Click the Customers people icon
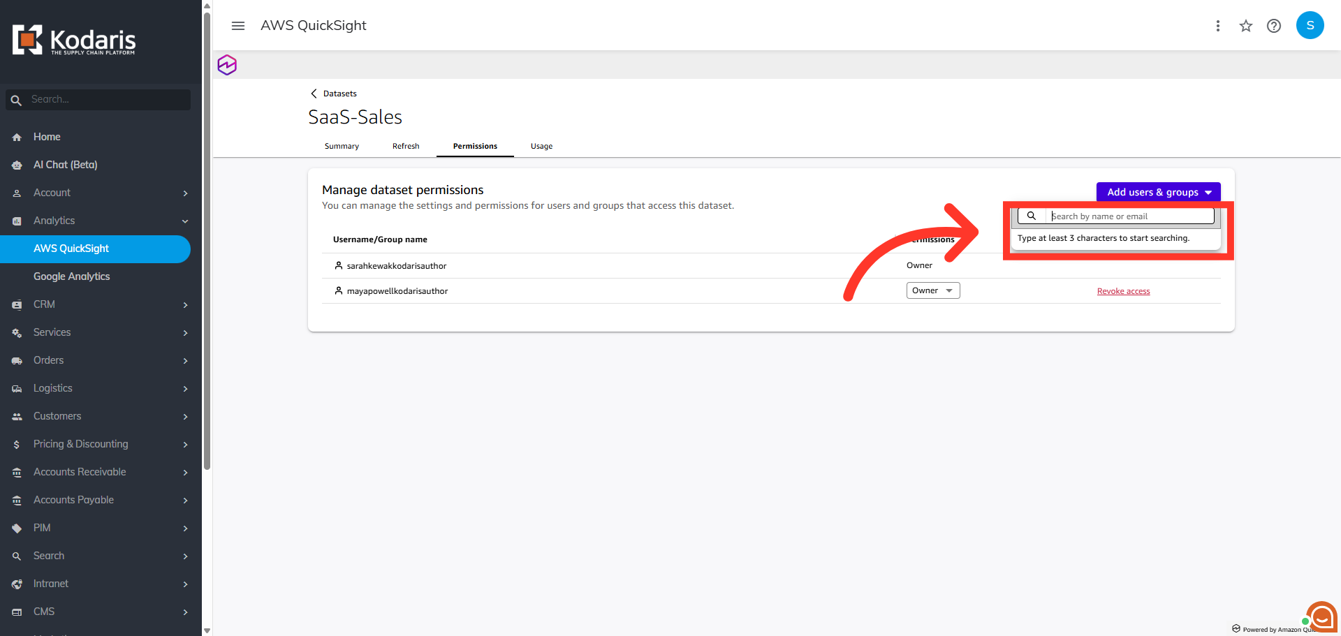Viewport: 1341px width, 636px height. 17,417
